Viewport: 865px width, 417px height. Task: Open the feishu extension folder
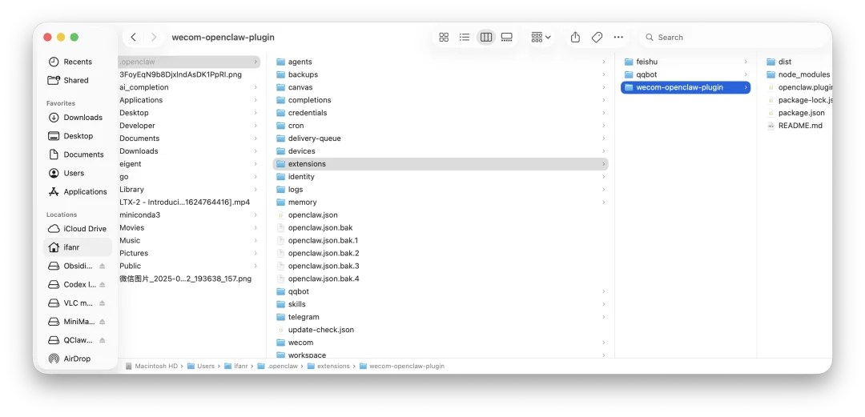tap(646, 62)
